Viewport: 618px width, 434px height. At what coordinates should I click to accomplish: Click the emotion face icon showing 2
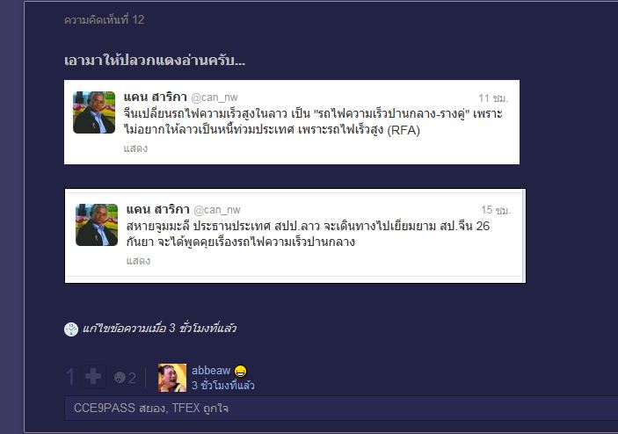click(x=120, y=378)
